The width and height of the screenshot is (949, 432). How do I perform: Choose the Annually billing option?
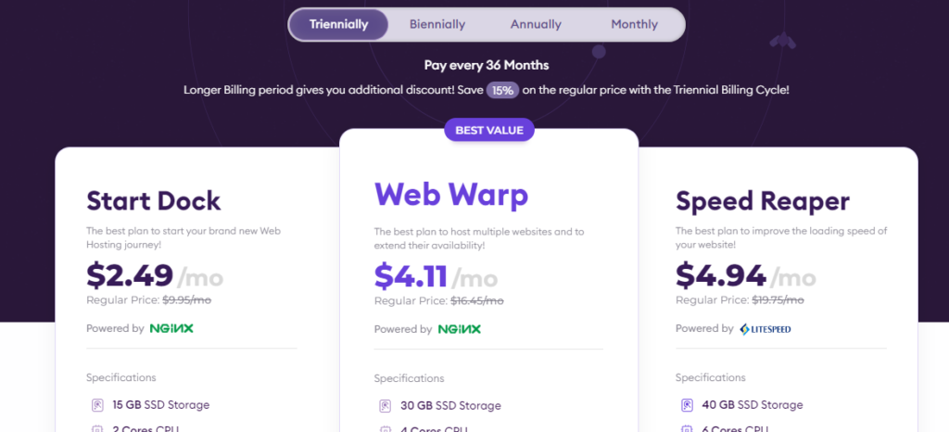click(536, 25)
